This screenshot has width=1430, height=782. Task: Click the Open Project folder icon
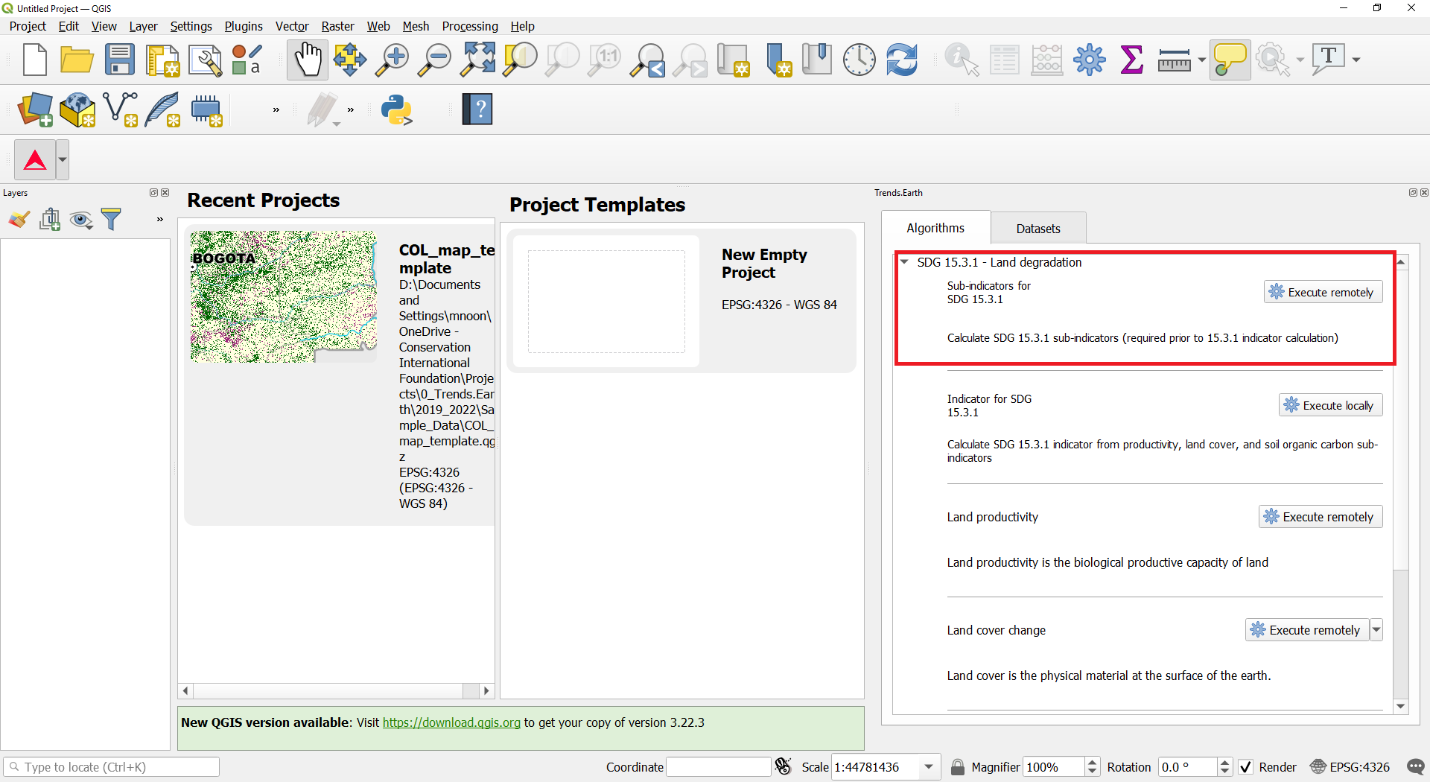[77, 60]
